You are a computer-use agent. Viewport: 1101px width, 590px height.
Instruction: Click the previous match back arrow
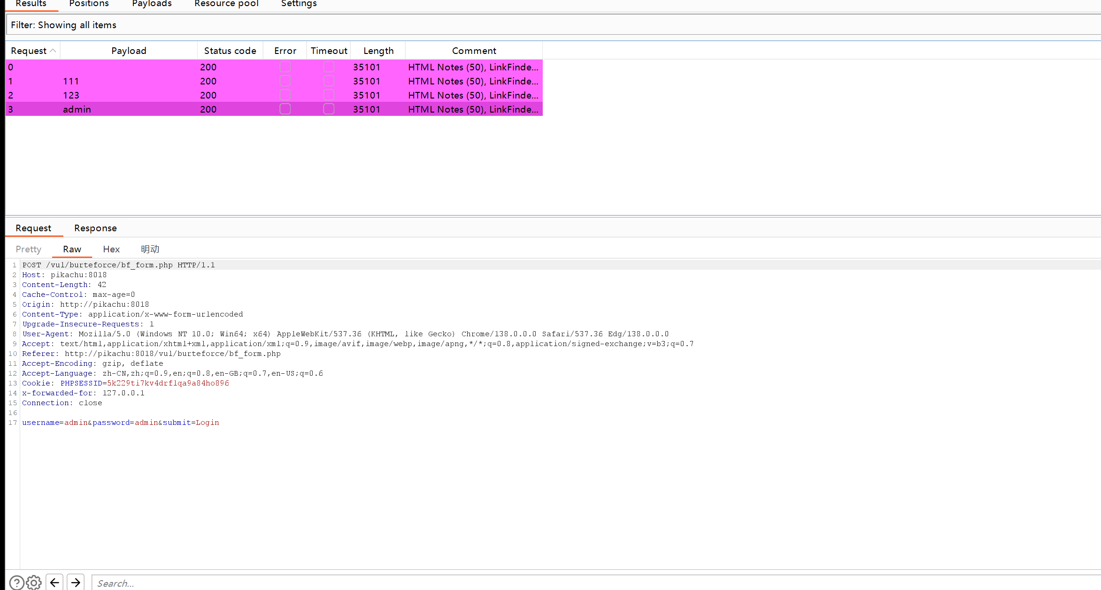[54, 582]
